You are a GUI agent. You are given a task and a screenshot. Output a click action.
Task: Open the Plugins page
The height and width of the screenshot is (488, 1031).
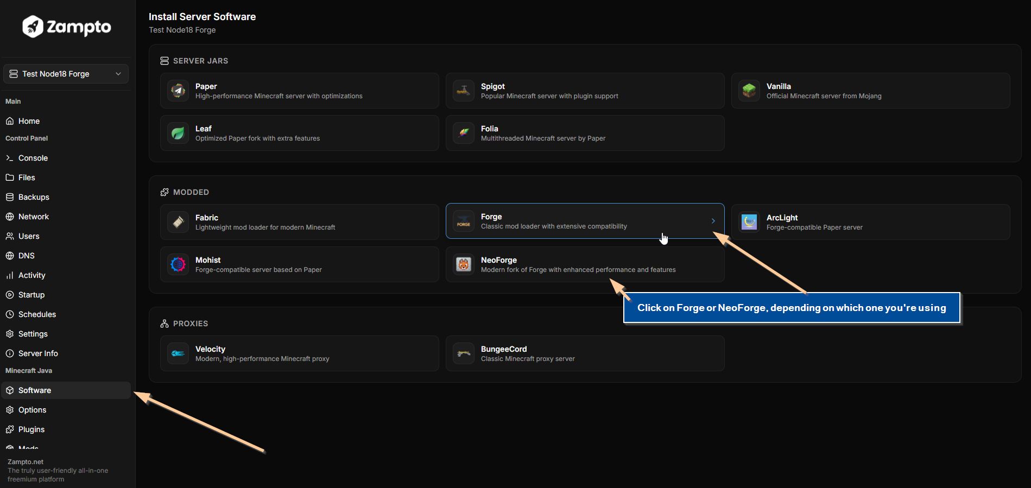click(x=66, y=429)
